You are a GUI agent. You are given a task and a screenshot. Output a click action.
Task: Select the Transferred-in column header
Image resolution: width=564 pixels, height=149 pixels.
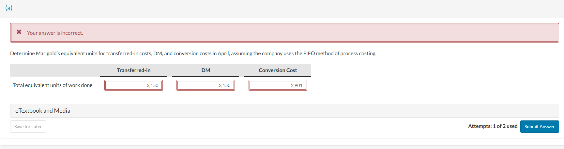coord(134,70)
